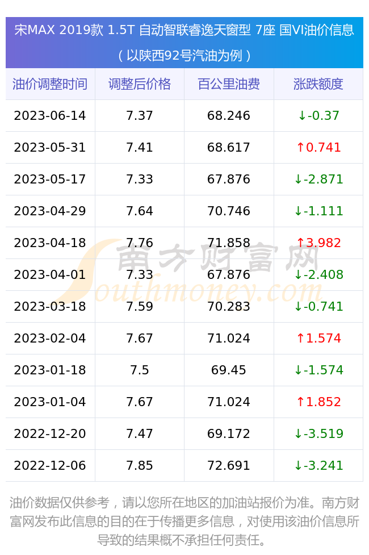Click fuel cost value 69.45
Viewport: 369px width, 555px height.
[229, 370]
